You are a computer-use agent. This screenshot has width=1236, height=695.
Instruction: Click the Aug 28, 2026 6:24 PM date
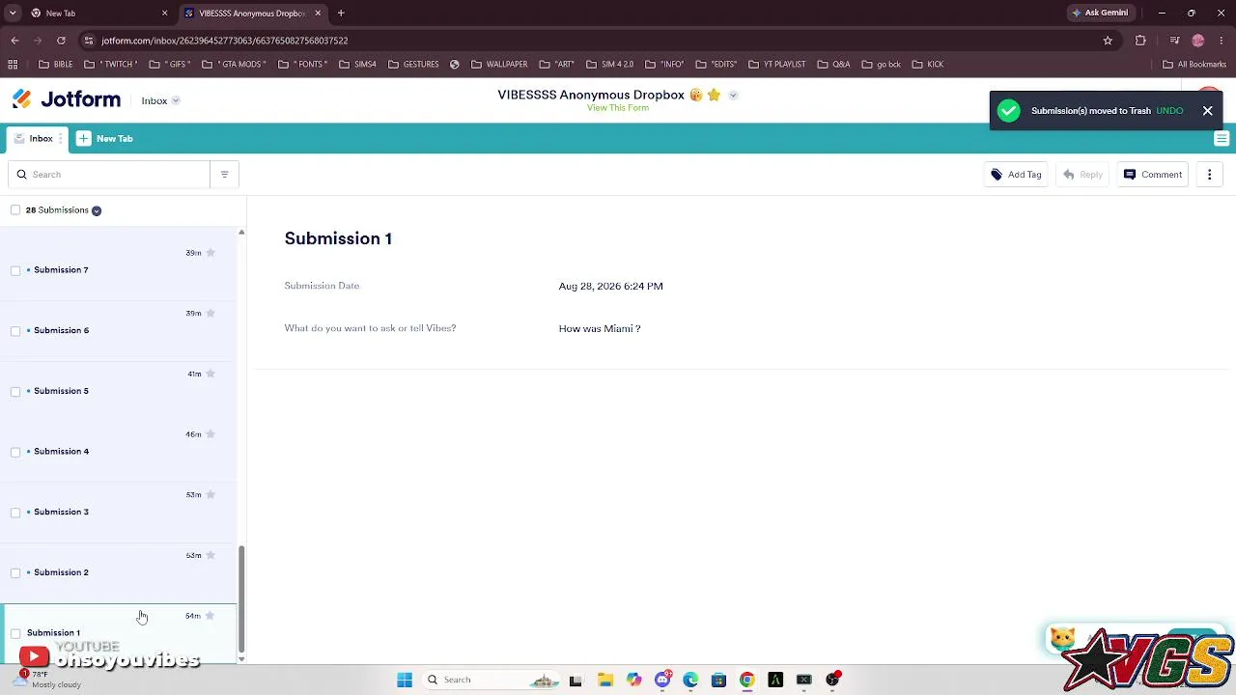(x=610, y=287)
